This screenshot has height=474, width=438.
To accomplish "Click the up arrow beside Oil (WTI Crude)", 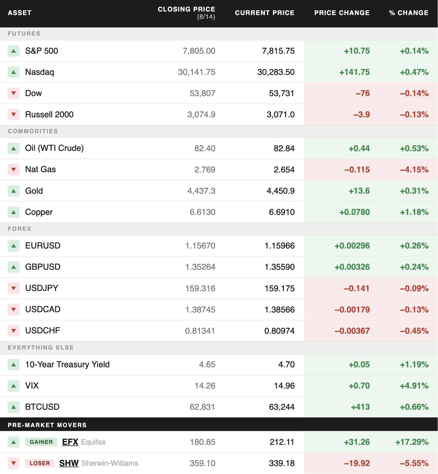I will click(x=14, y=148).
